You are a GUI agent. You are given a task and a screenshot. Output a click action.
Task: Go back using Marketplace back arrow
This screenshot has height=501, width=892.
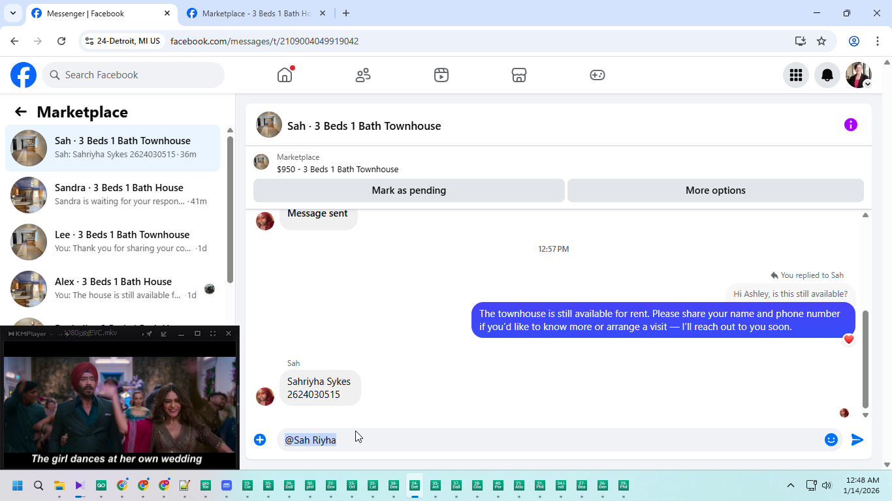[21, 112]
